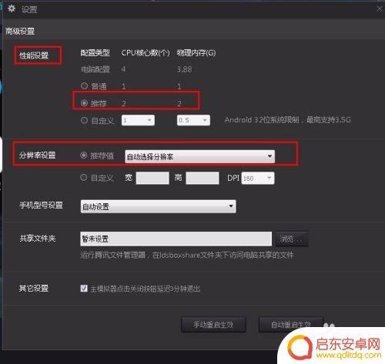Screen dimensions: 385x364
Task: Click the 性能设置 label
Action: (x=34, y=55)
